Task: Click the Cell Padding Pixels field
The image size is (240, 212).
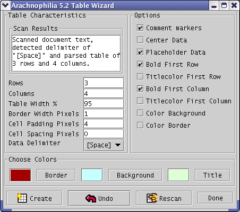Action: 104,123
